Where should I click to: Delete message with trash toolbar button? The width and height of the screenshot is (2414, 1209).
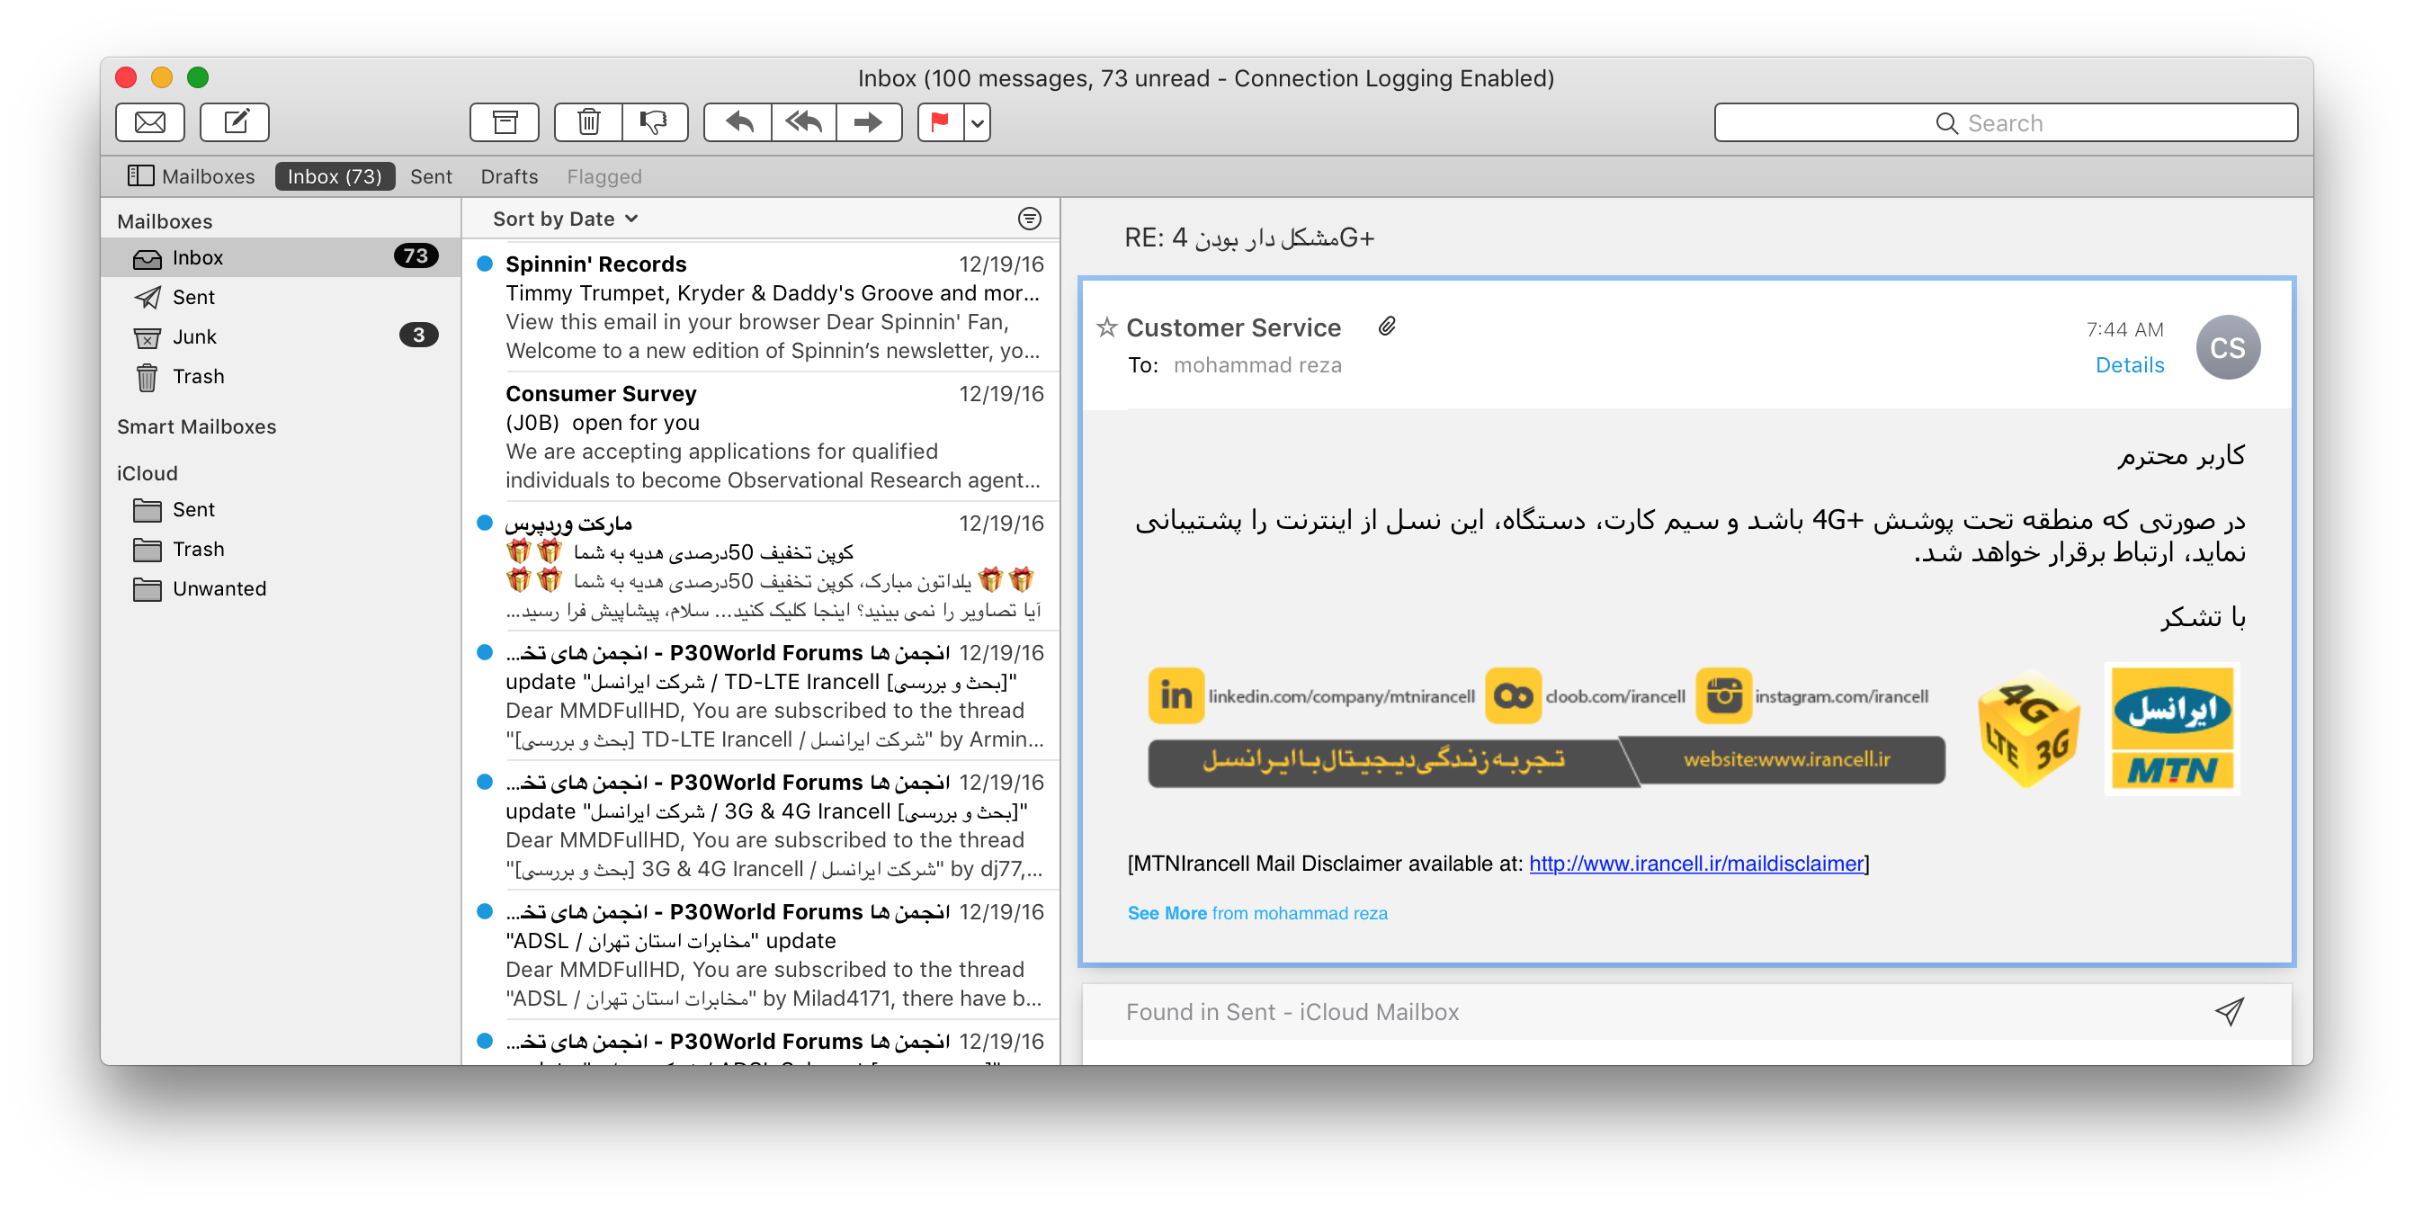coord(588,122)
